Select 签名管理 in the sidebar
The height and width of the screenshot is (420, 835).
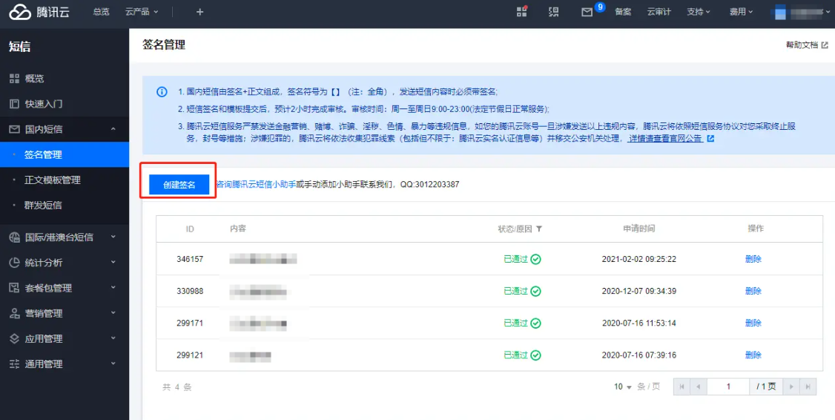click(65, 154)
